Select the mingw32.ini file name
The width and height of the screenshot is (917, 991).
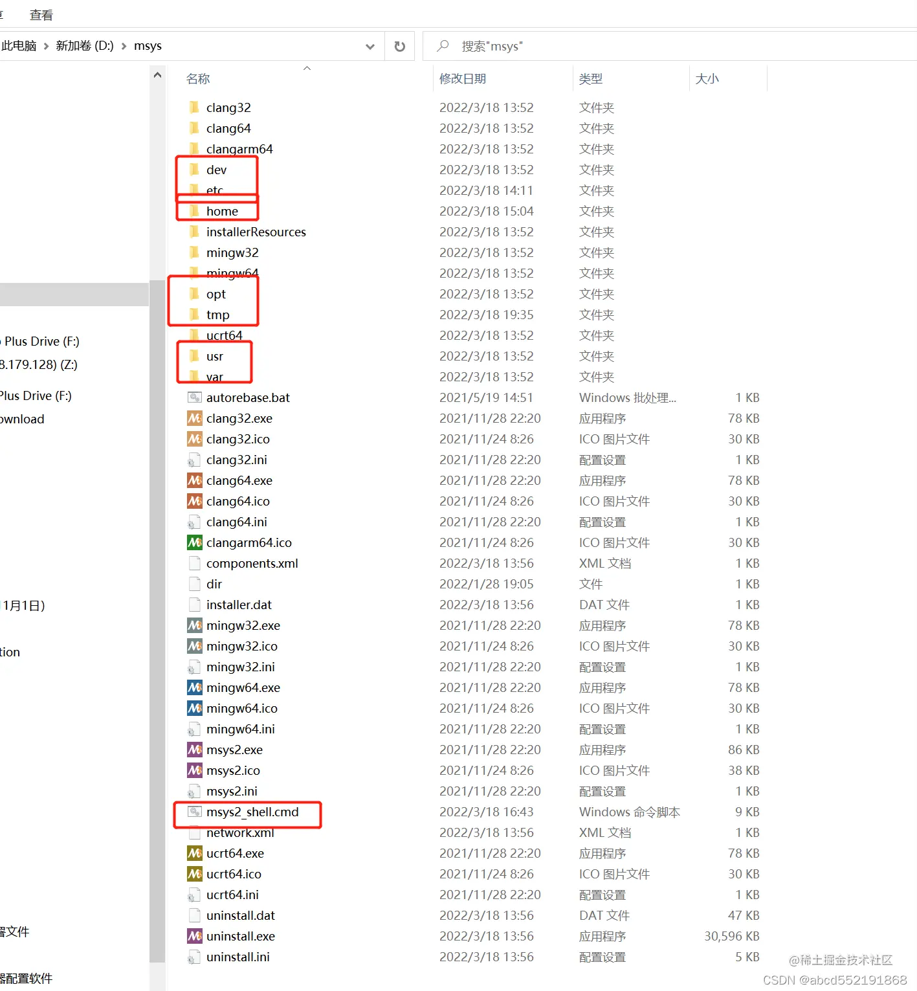[241, 667]
